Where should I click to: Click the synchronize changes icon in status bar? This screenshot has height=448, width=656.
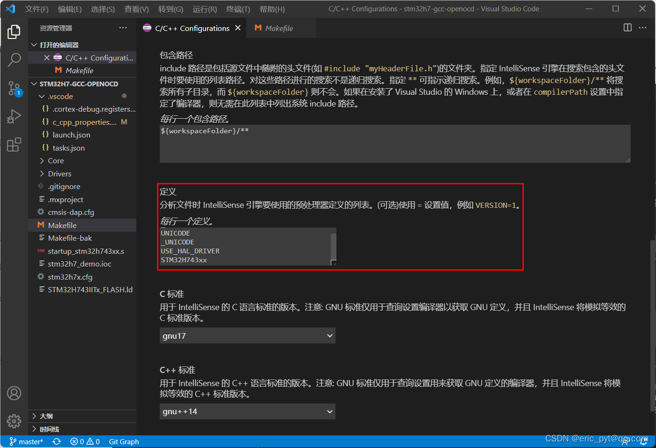[57, 441]
